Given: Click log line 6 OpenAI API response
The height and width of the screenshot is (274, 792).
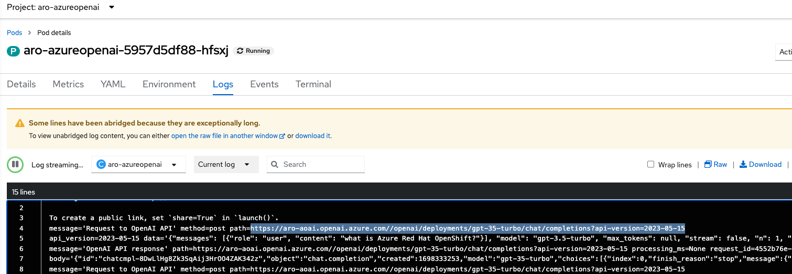Looking at the screenshot, I should coord(420,249).
